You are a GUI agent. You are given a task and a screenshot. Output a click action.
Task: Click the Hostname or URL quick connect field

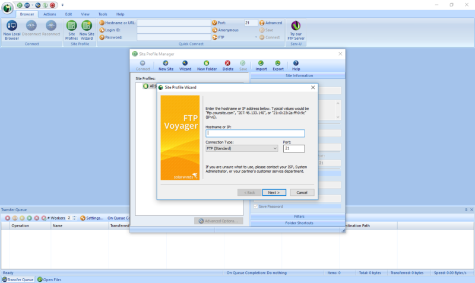(x=173, y=23)
